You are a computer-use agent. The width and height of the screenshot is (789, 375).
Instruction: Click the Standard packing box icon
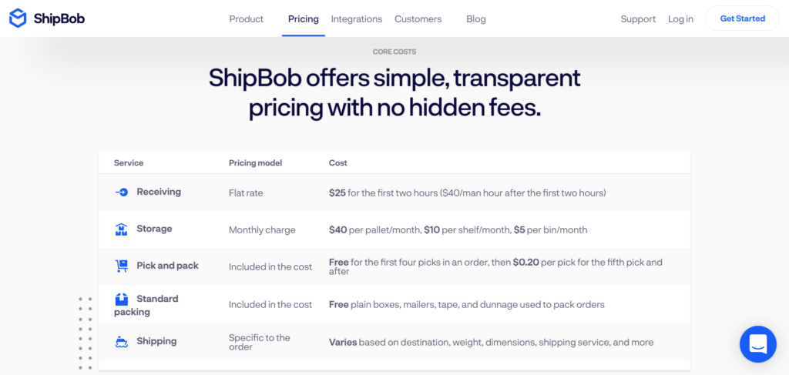tap(121, 300)
